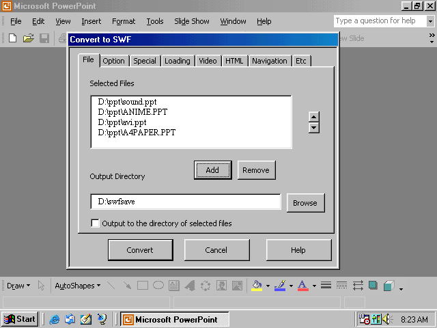
Task: Open the Slide Show menu
Action: (192, 21)
